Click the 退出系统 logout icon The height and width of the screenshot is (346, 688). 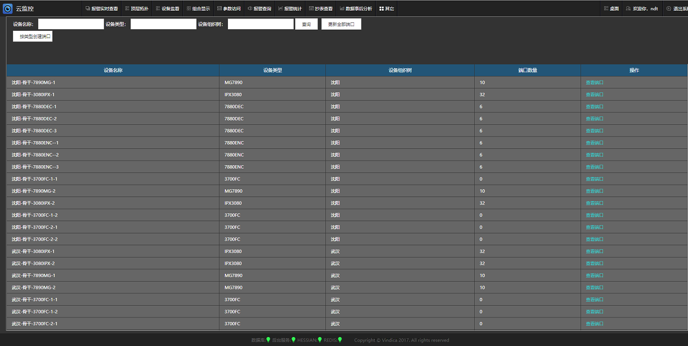coord(668,8)
